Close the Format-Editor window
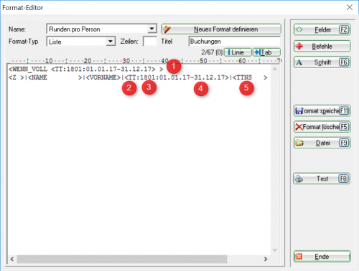 350,7
